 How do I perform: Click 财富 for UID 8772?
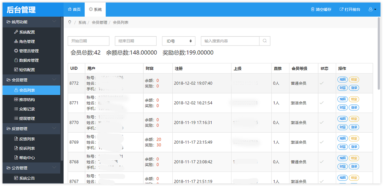coord(342,88)
